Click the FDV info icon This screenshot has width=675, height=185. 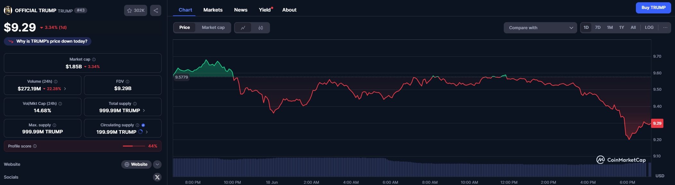(128, 81)
